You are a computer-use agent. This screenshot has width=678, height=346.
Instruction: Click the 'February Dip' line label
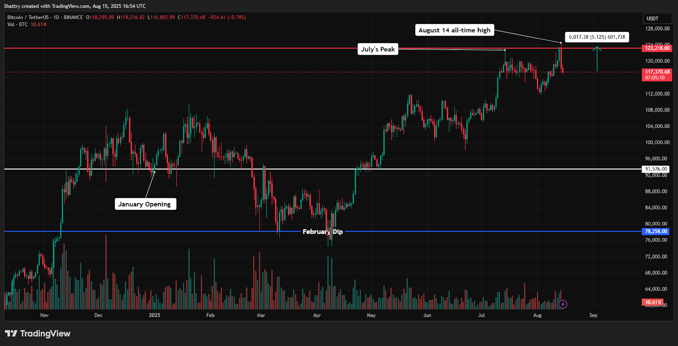click(x=322, y=232)
